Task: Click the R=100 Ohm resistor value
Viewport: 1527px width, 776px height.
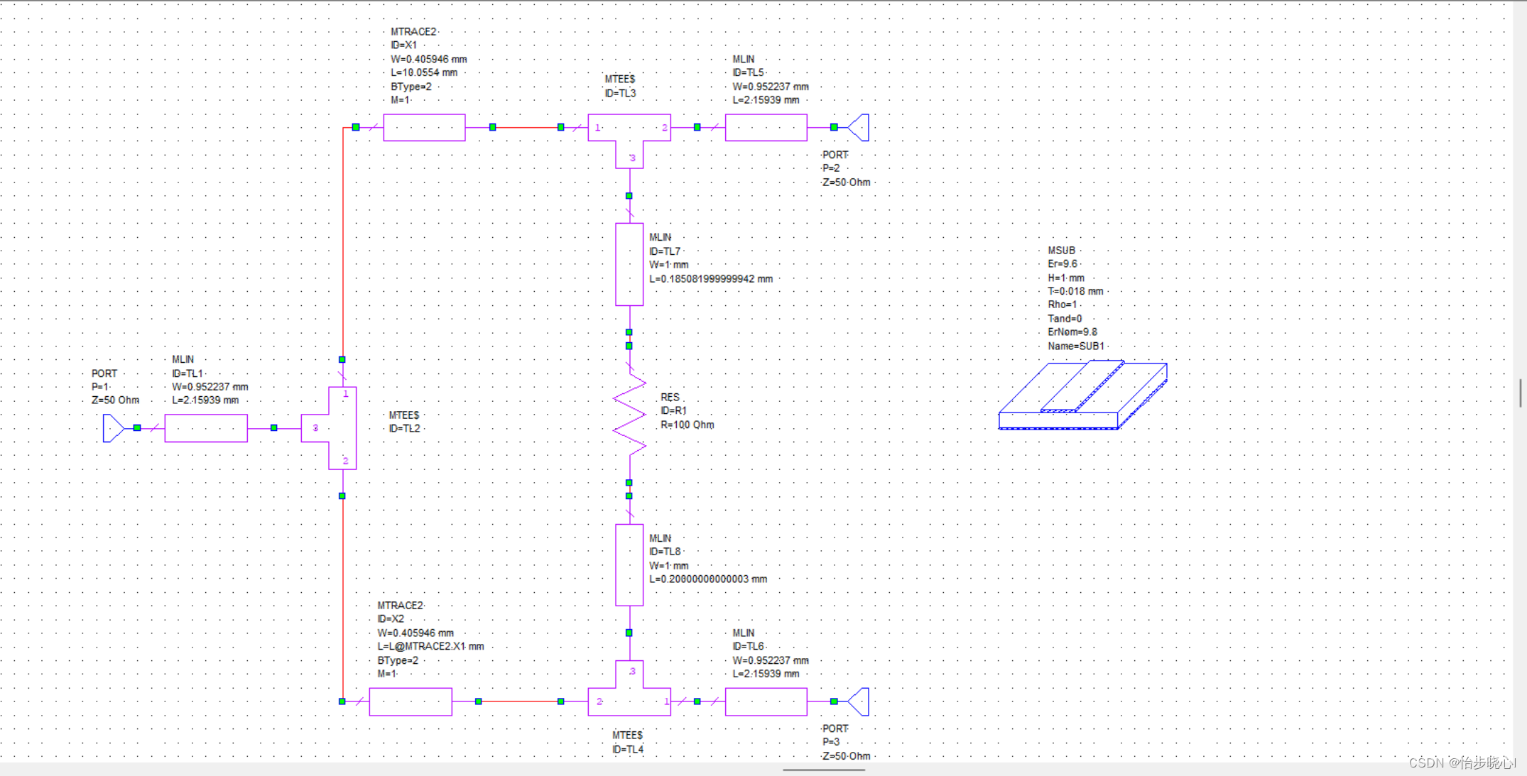Action: 687,425
